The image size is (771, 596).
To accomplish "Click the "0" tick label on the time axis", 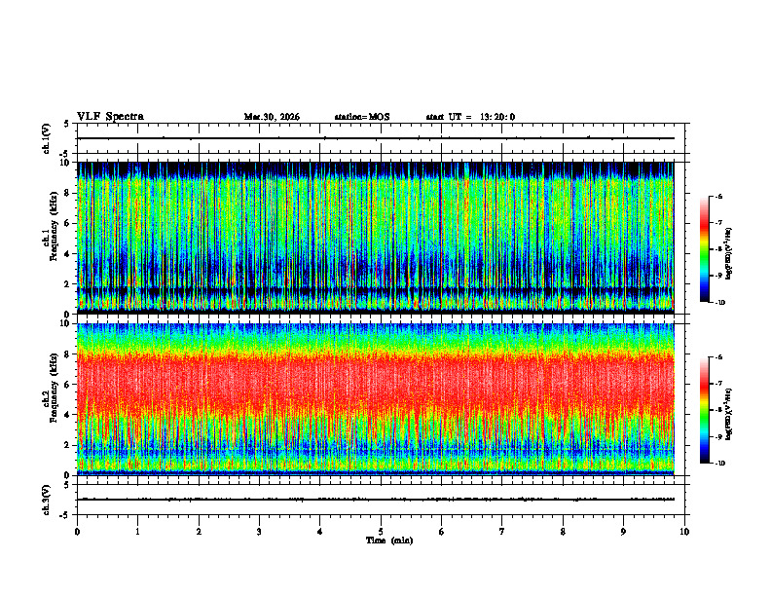I will coord(77,532).
